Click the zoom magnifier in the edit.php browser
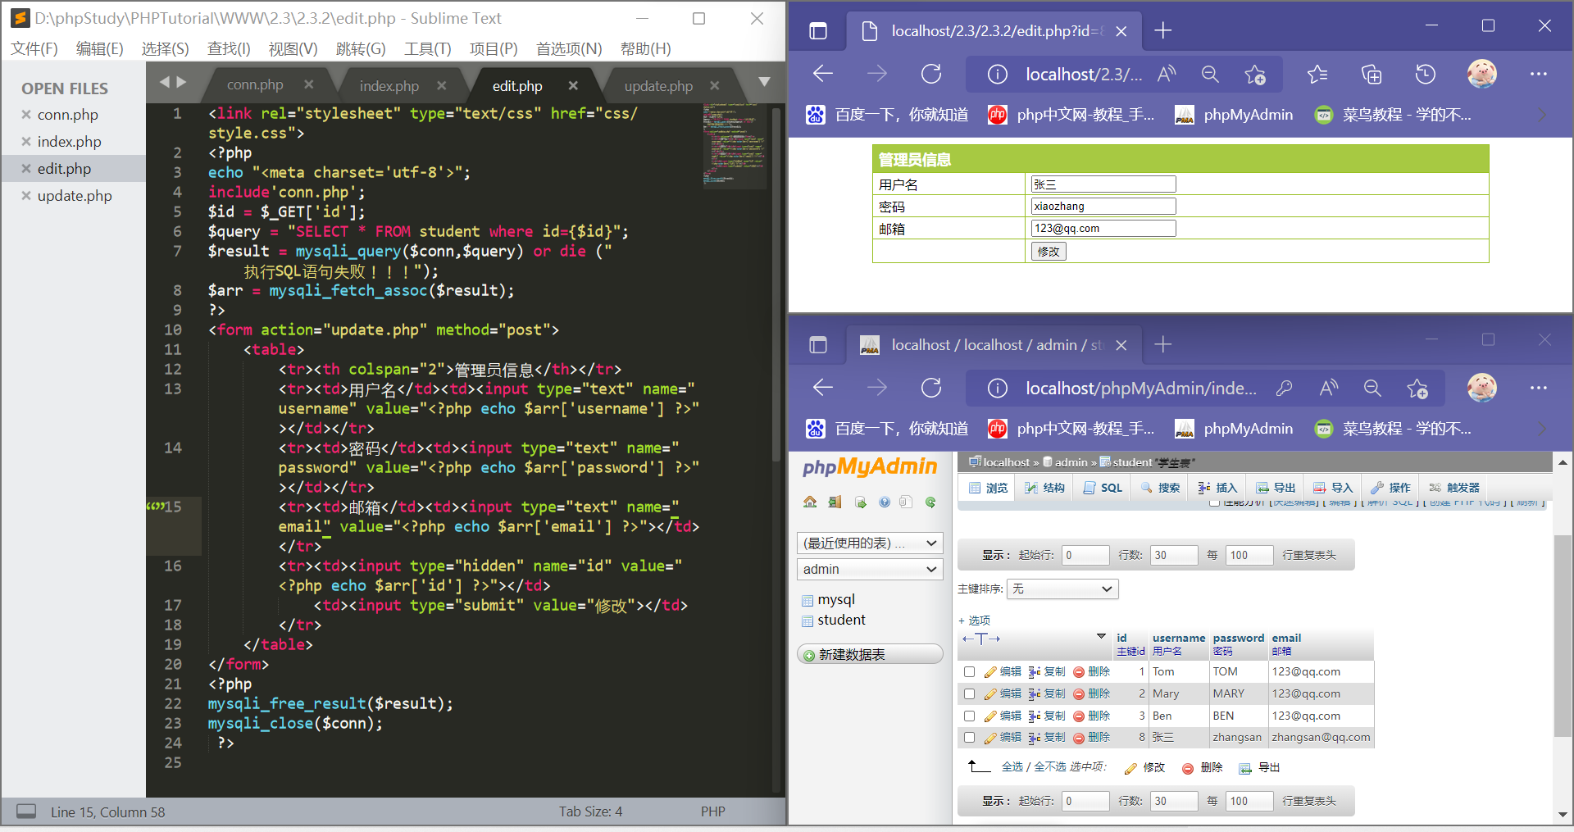The height and width of the screenshot is (832, 1574). (1210, 75)
